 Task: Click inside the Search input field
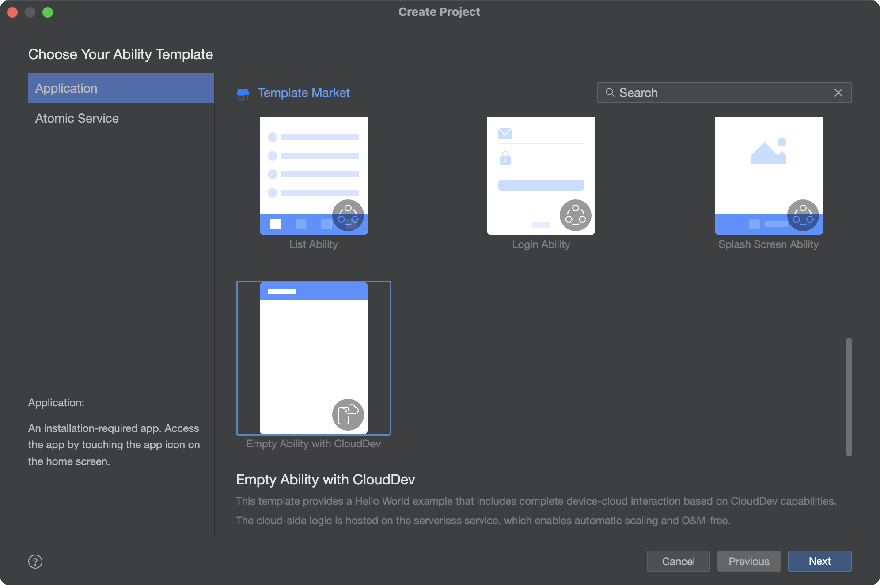[x=724, y=92]
